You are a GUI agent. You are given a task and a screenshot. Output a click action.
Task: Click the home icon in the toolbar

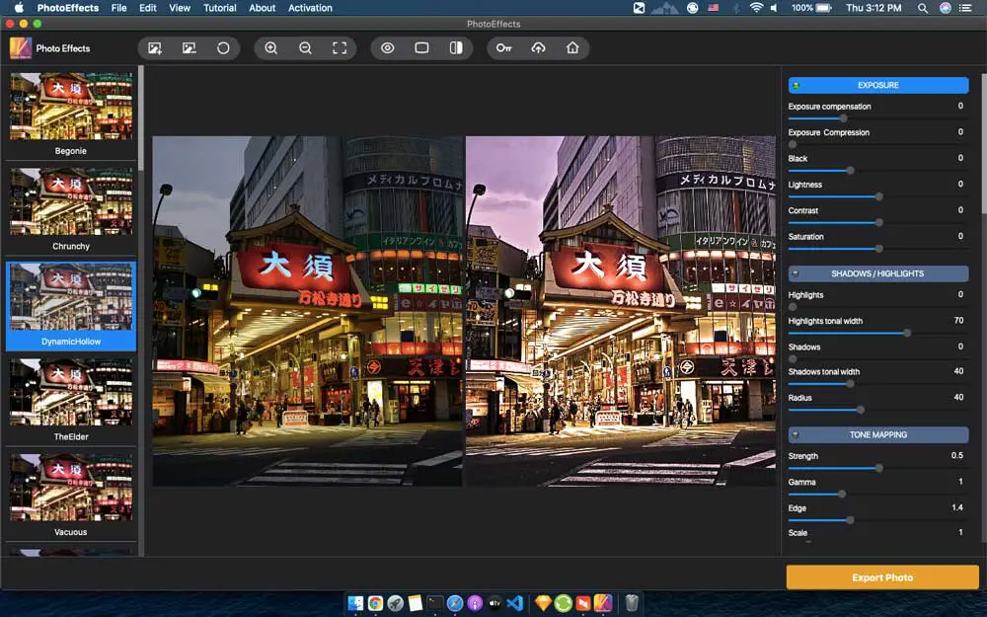point(571,47)
